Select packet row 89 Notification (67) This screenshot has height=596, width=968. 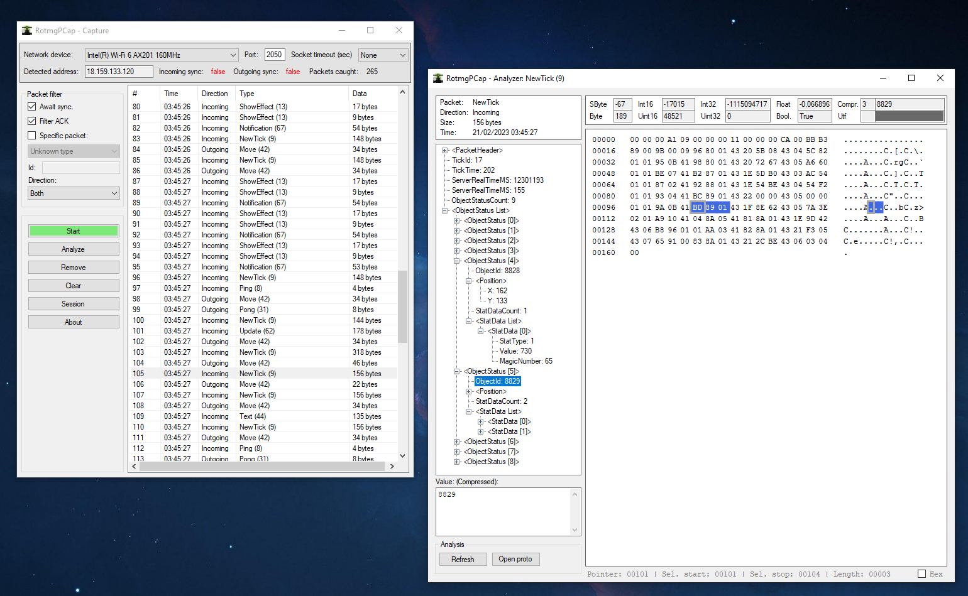(263, 203)
